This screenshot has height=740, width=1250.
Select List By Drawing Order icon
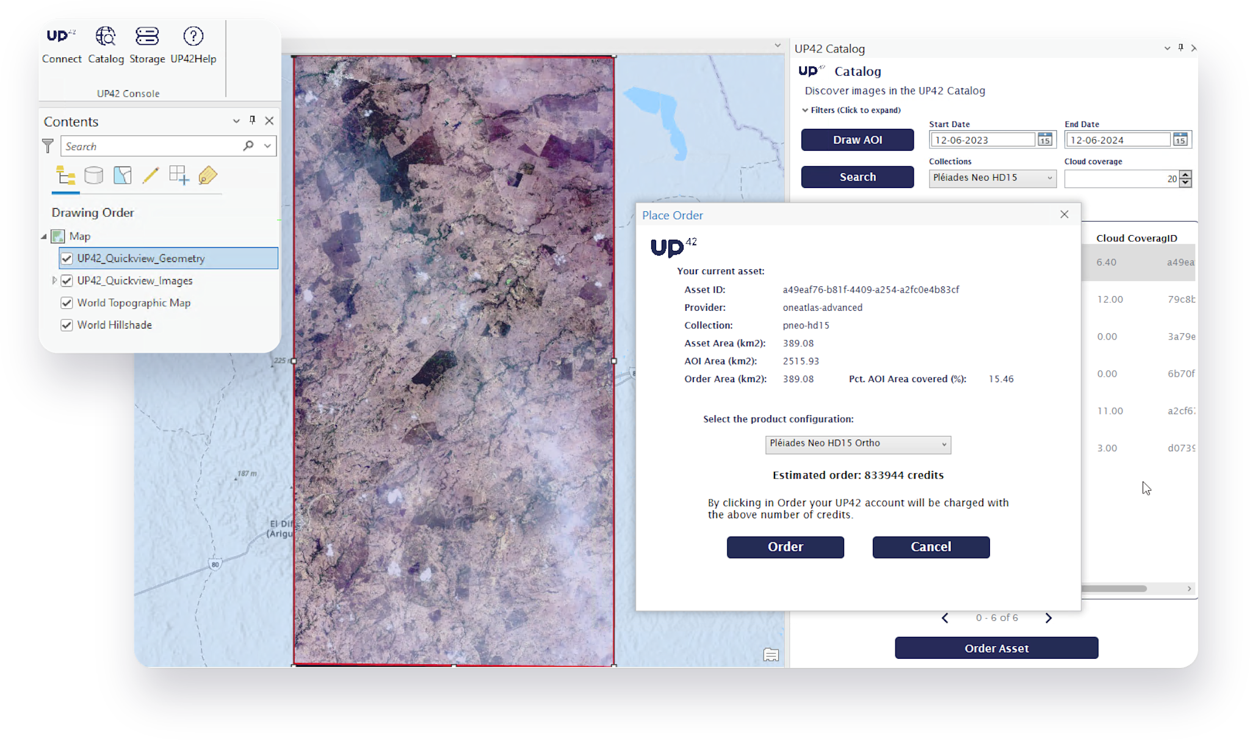click(66, 176)
